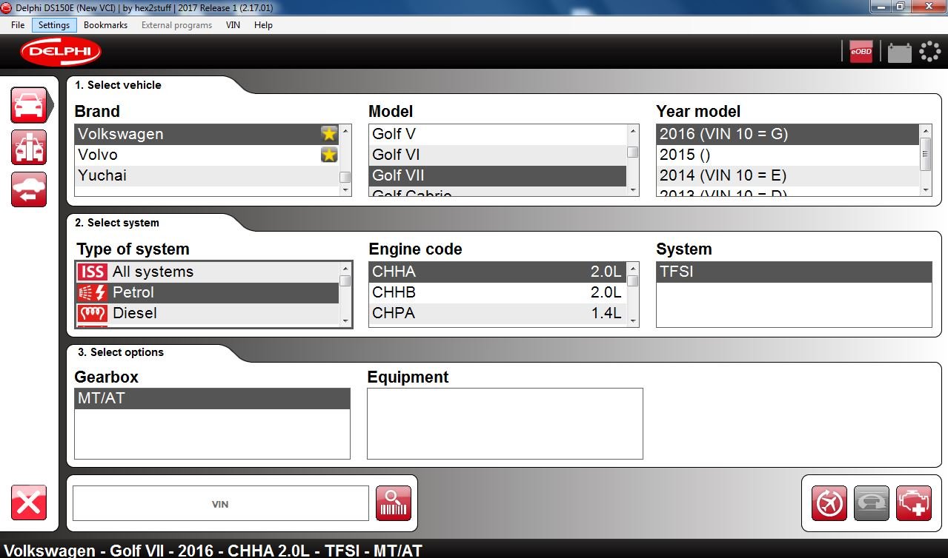The image size is (948, 558).
Task: Click the VIN input field
Action: [x=220, y=504]
